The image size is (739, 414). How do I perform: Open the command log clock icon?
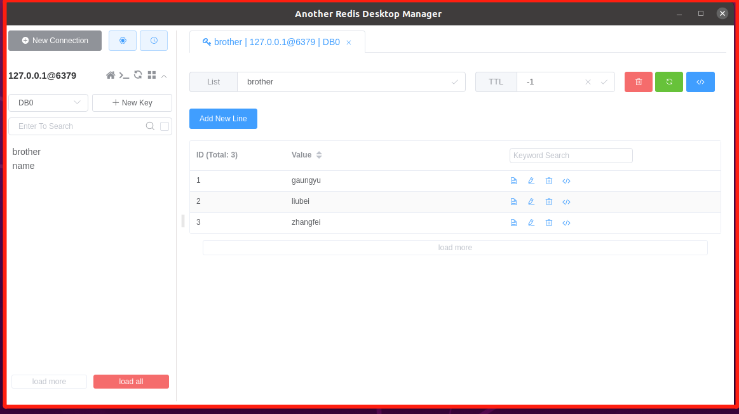[x=154, y=41]
